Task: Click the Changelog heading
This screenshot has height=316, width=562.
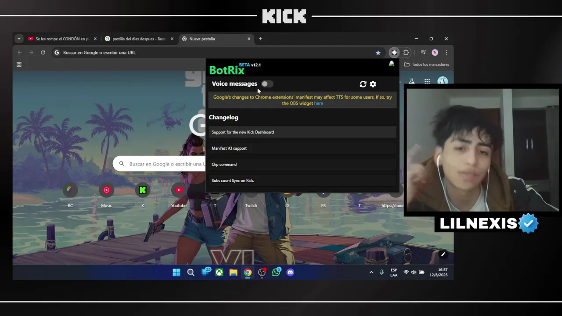Action: coord(223,118)
